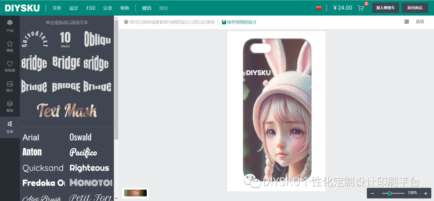Viewport: 434px width, 201px height.
Task: Select the DIYSKU text on phone case
Action: point(258,73)
